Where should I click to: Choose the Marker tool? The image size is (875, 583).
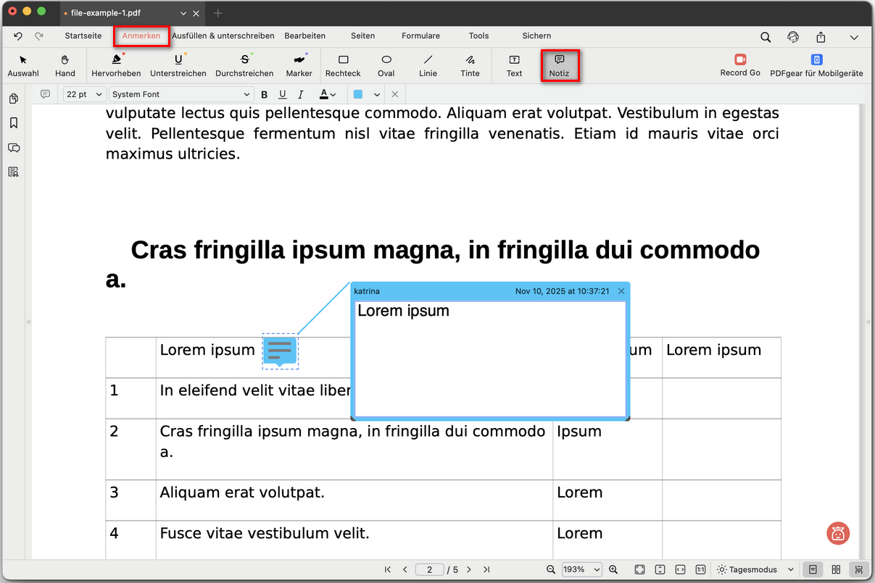[x=299, y=65]
